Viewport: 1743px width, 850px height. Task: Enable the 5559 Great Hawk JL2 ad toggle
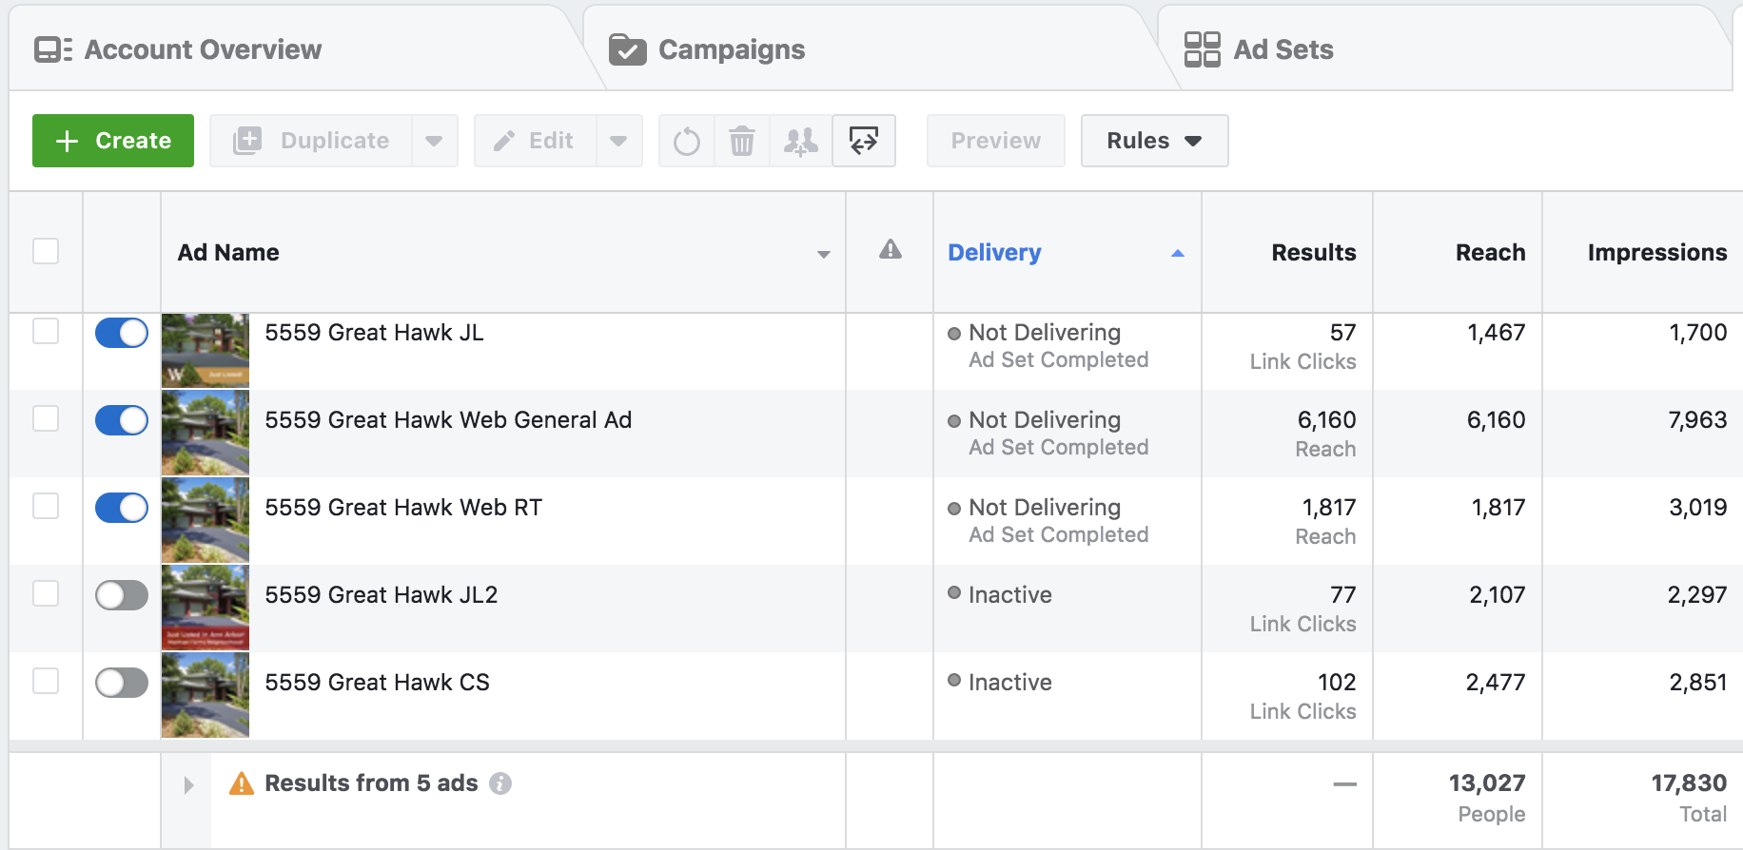pyautogui.click(x=122, y=595)
